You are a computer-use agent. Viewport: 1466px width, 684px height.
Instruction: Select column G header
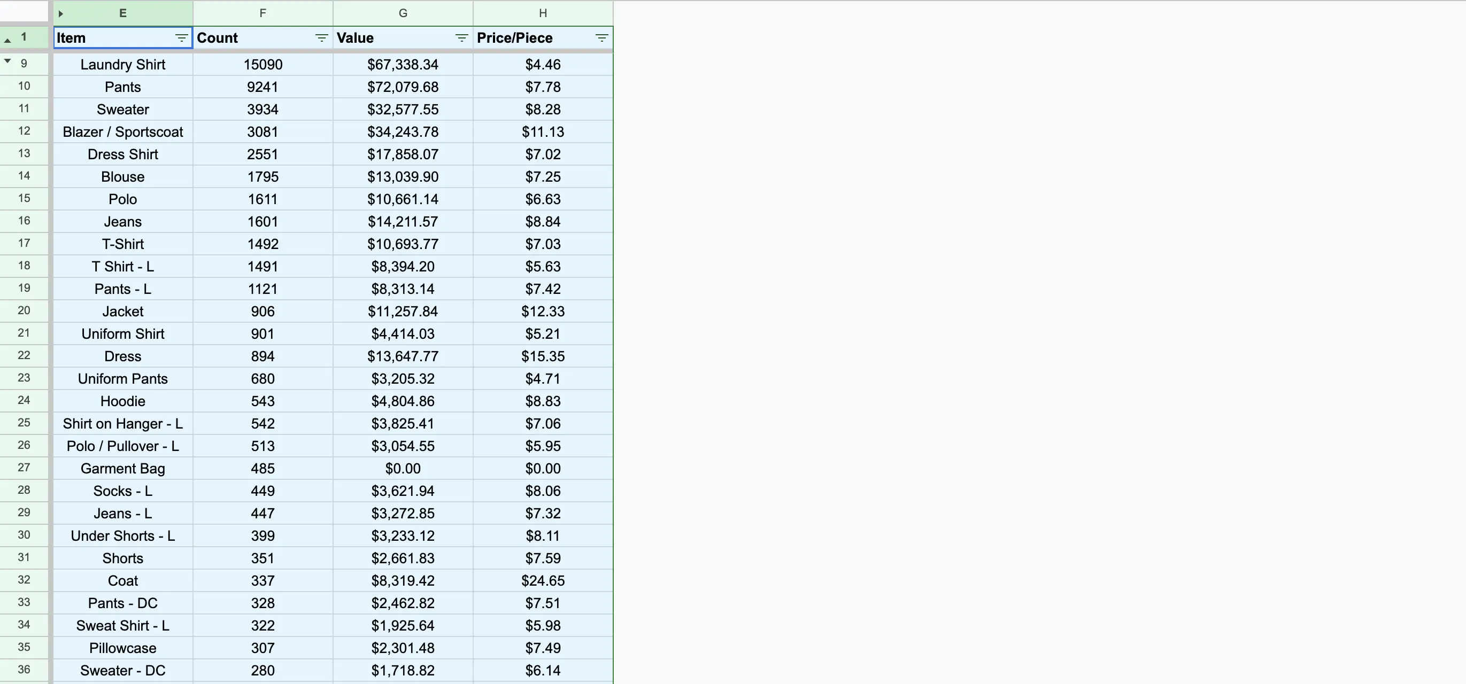(x=403, y=13)
